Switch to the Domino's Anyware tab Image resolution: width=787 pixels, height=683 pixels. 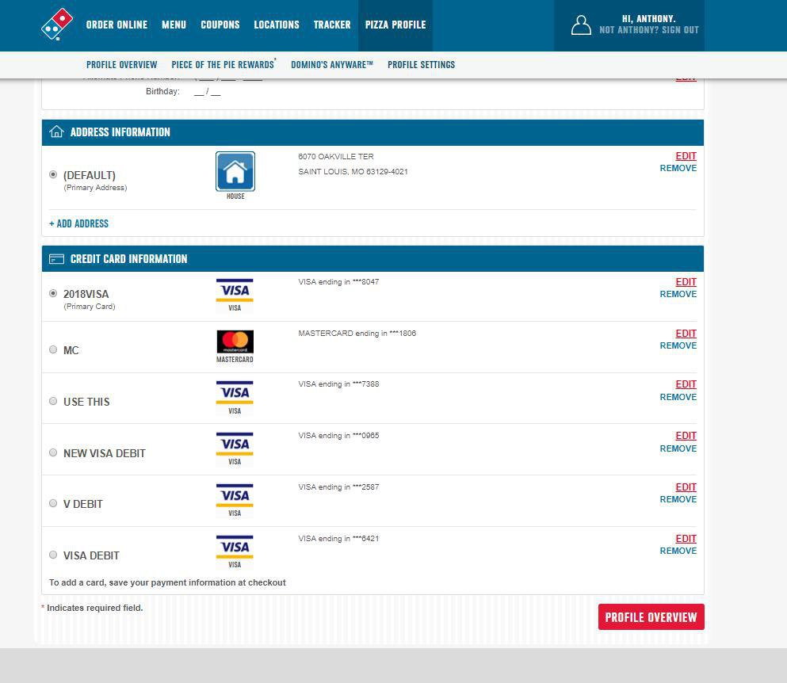[332, 65]
